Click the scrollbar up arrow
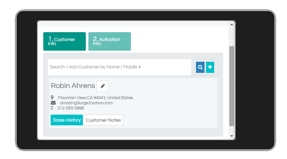The image size is (287, 159). 232,24
